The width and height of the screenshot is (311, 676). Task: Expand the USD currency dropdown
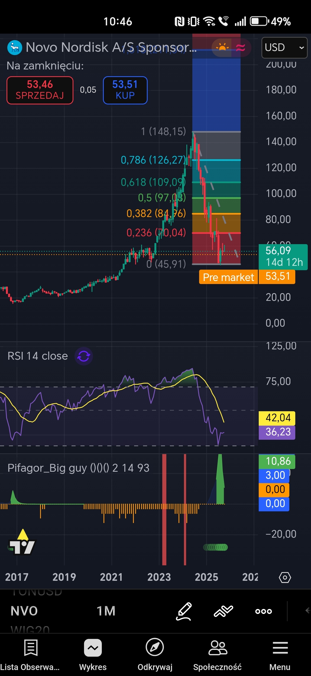pos(284,48)
